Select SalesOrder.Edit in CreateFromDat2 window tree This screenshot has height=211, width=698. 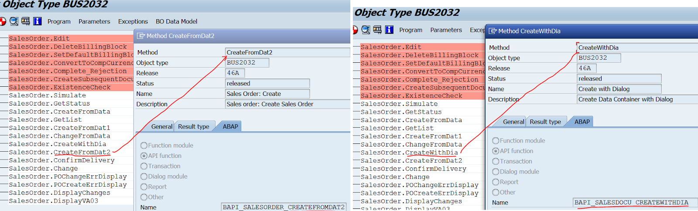click(39, 38)
